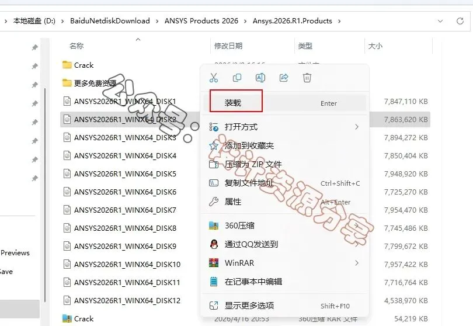
Task: Click the WinRAR submenu arrow
Action: coord(357,263)
